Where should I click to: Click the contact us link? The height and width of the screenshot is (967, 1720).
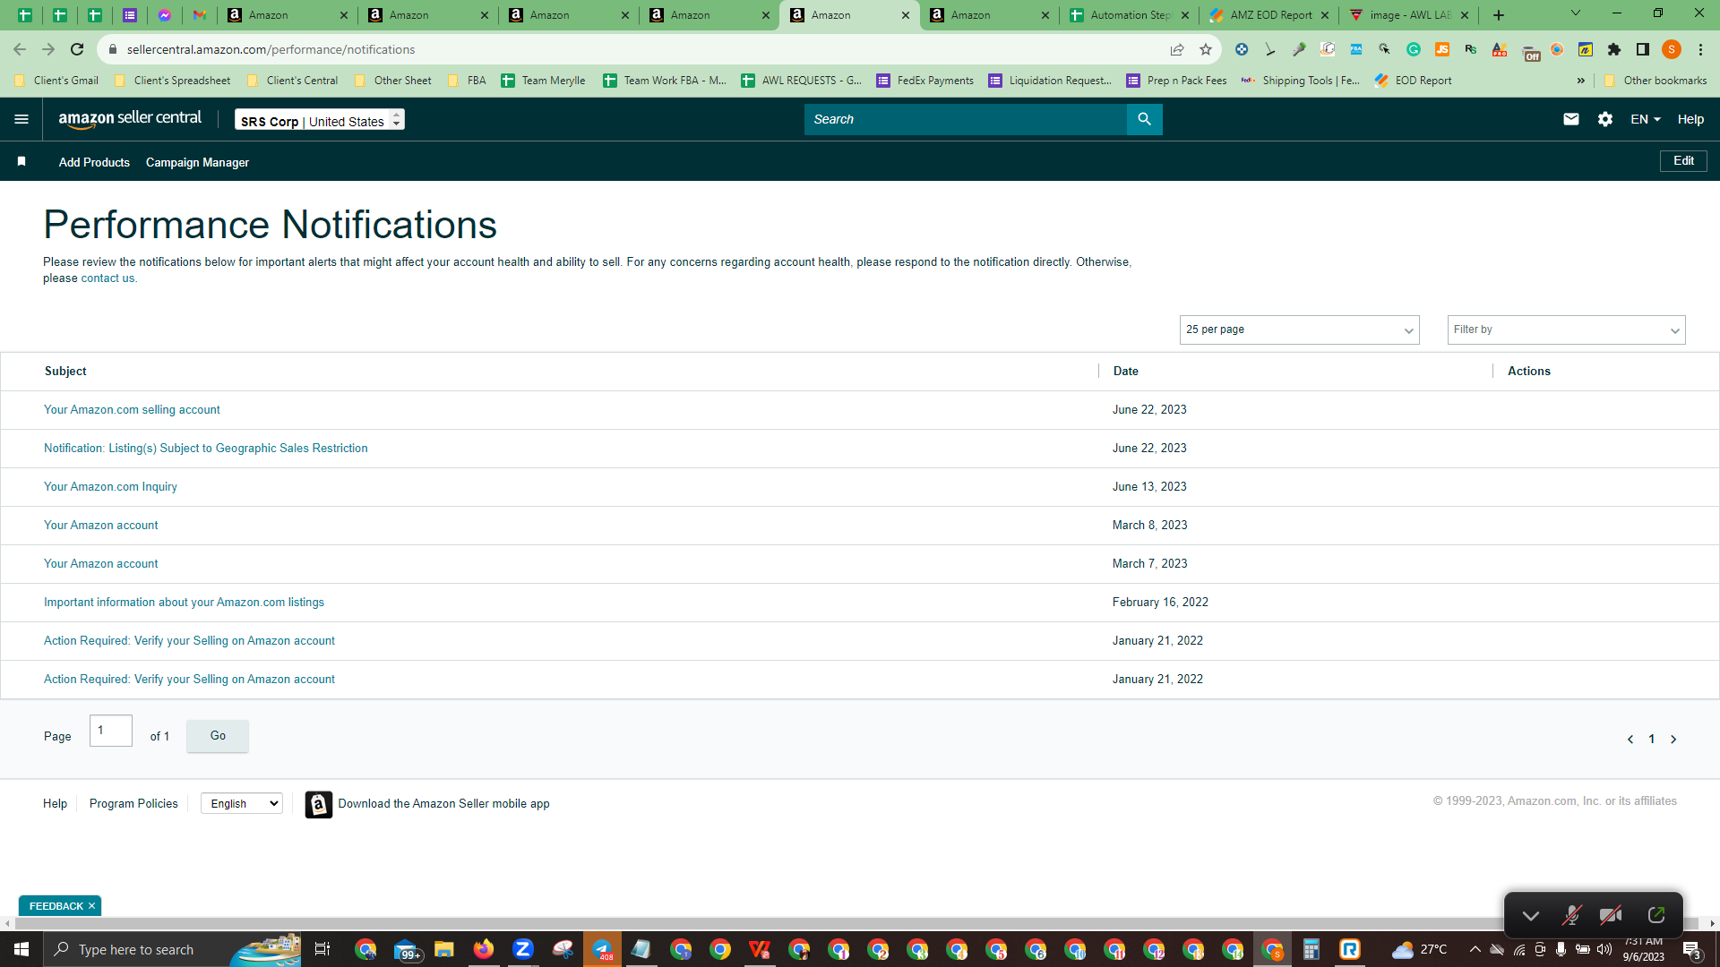[107, 278]
